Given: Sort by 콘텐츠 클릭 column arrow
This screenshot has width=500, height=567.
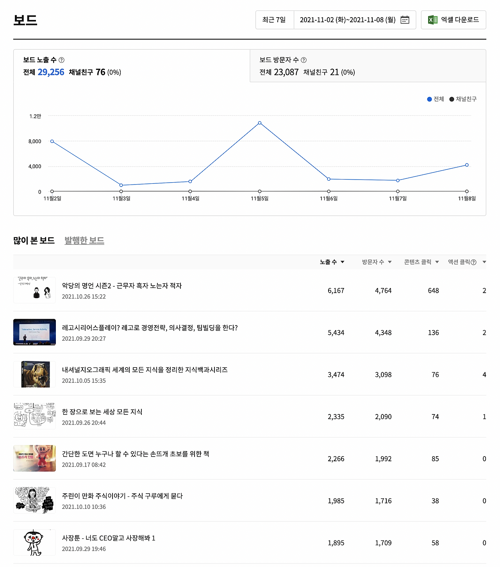Looking at the screenshot, I should click(x=437, y=262).
